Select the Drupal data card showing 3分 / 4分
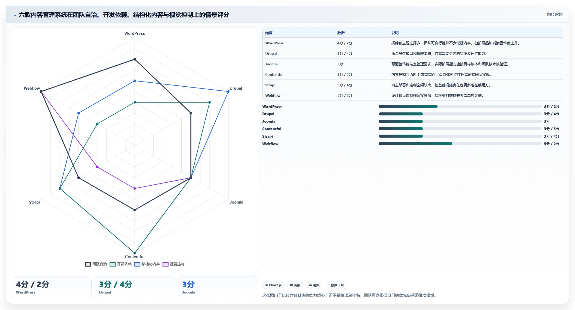Viewport: 575px width, 310px height. pyautogui.click(x=135, y=287)
